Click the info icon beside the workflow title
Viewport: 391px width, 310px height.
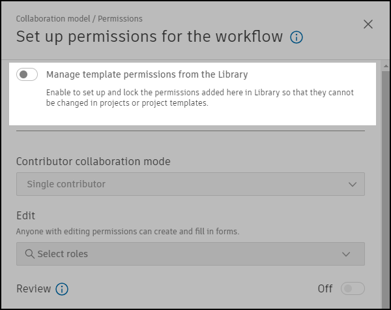(297, 37)
